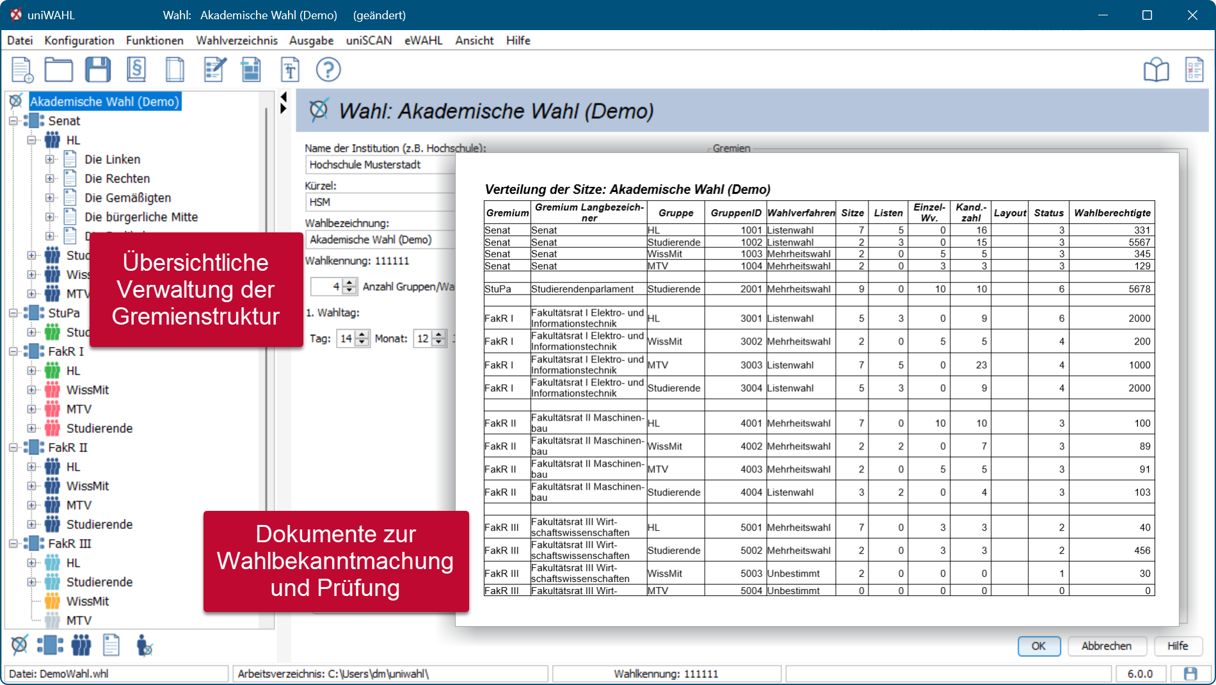The image size is (1216, 685).
Task: Collapse the HL node under Senat
Action: 31,140
